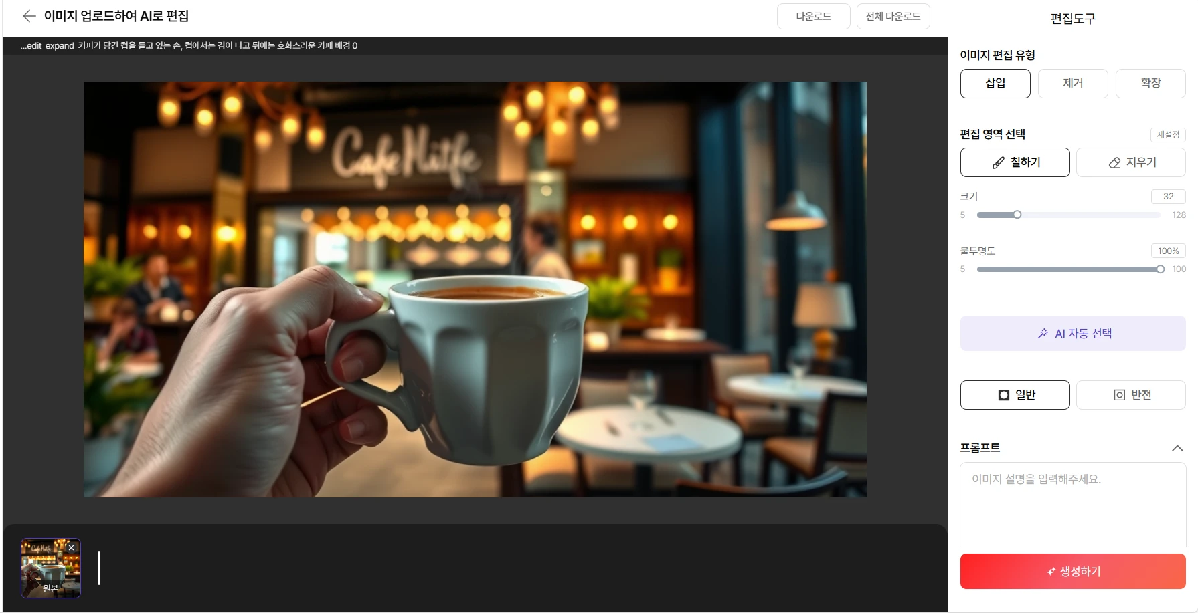Collapse the 프롬프트 section chevron
Screen dimensions: 1198x613
[1177, 448]
